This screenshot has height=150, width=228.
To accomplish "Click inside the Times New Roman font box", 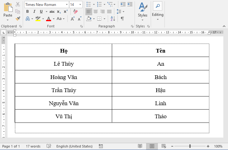I will pyautogui.click(x=45, y=5).
